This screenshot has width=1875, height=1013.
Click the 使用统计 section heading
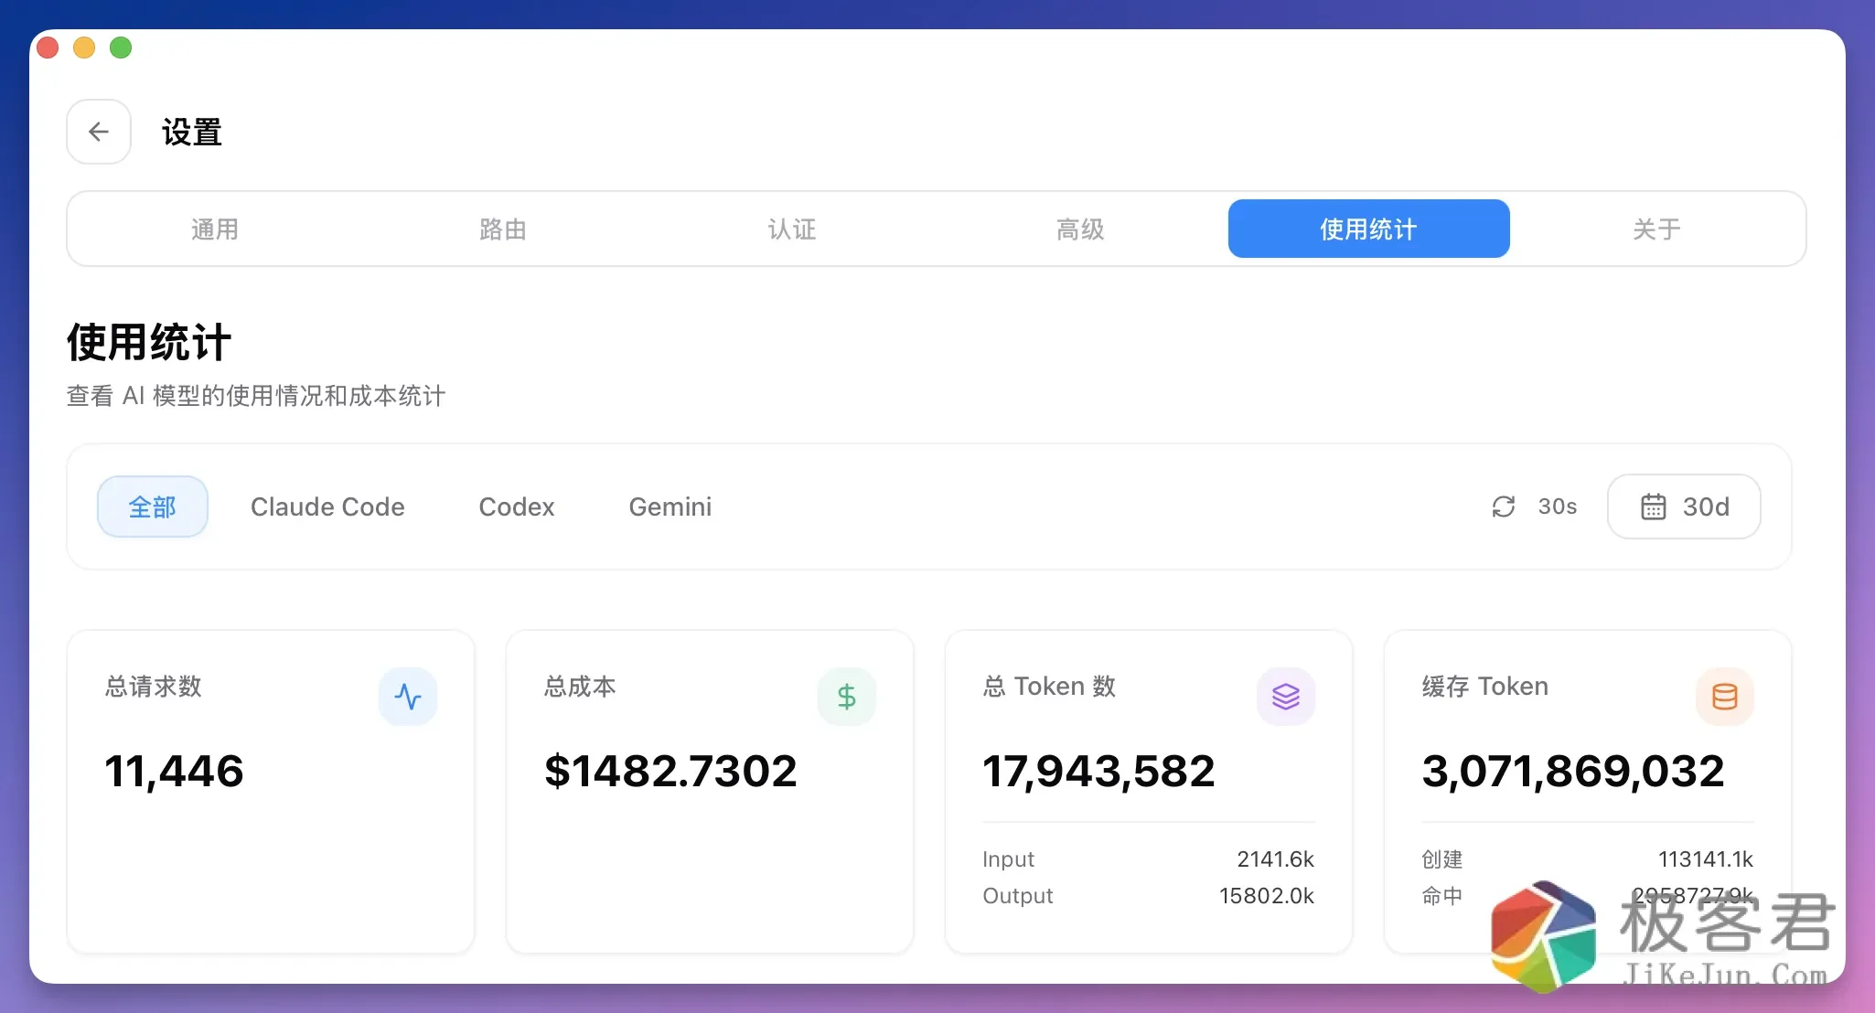pos(149,343)
